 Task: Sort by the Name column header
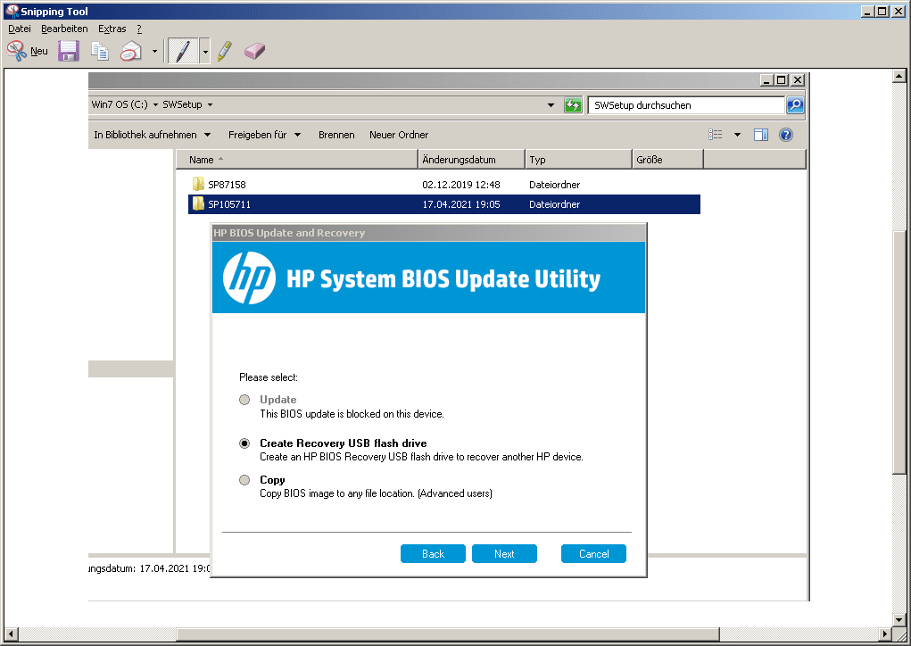[297, 159]
